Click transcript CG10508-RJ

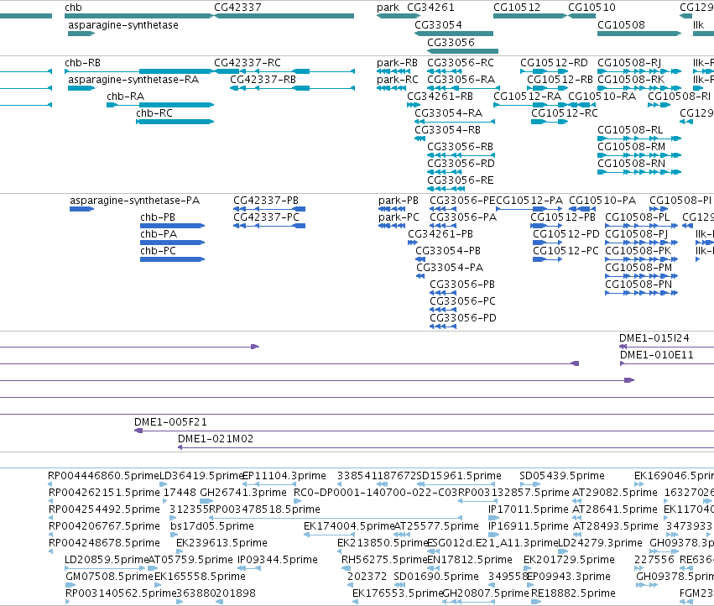pos(639,71)
